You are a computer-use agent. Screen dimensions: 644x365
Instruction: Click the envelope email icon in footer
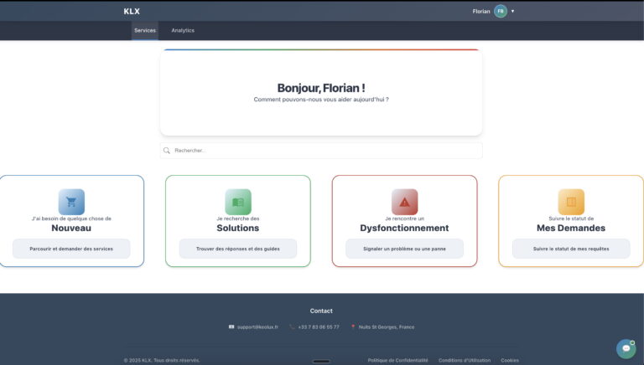[x=231, y=326]
